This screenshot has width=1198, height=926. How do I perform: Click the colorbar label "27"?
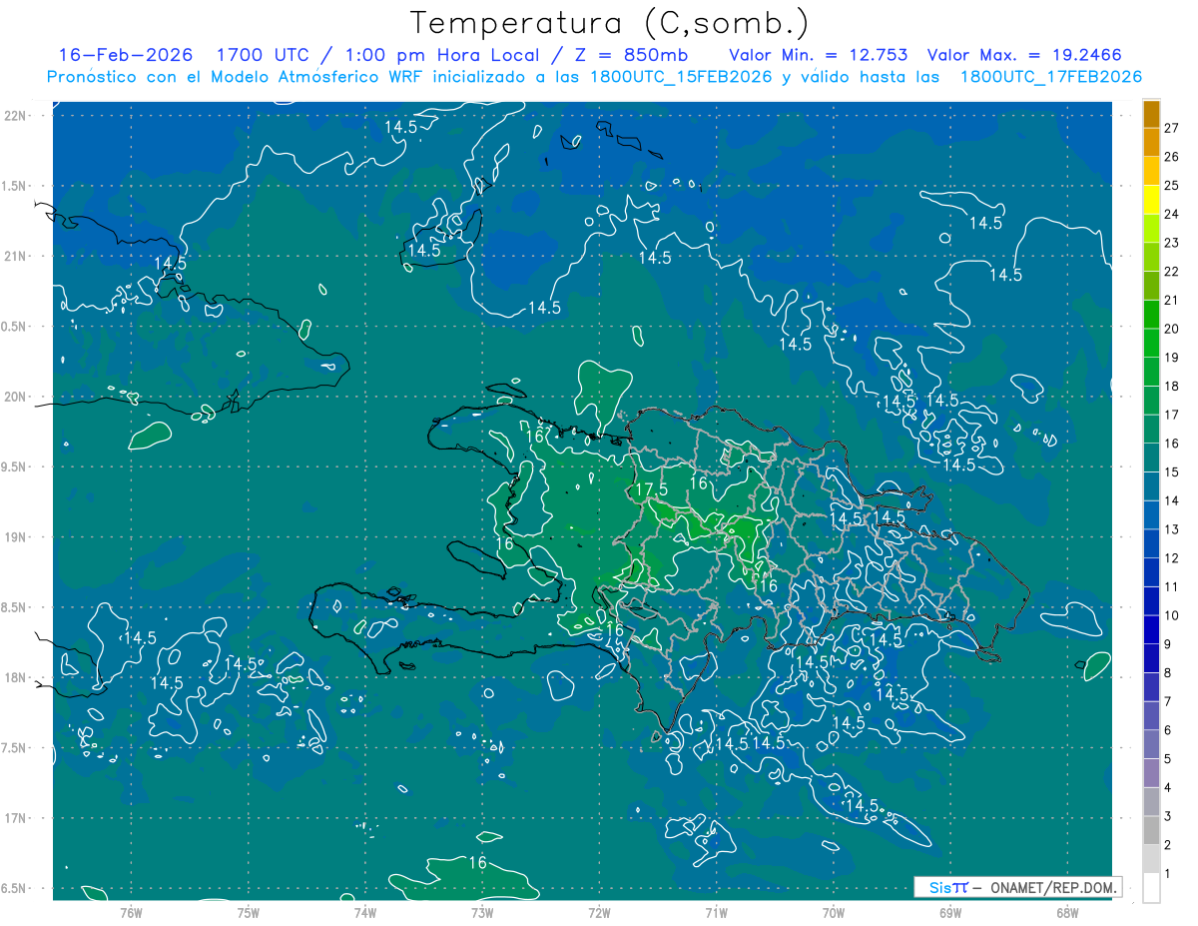coord(1172,128)
